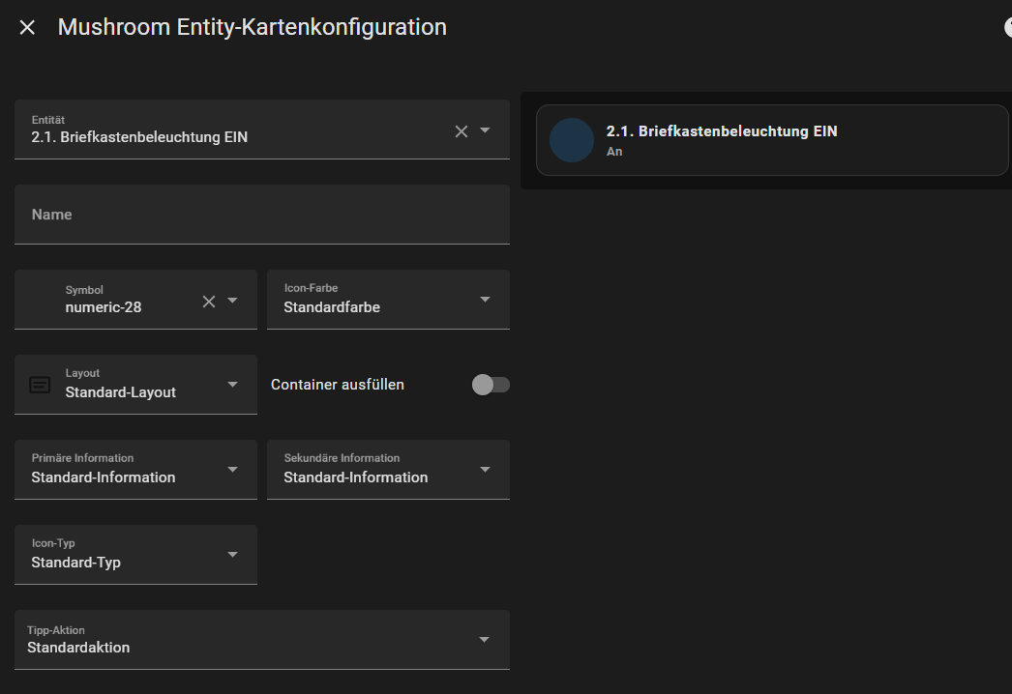Open the Symbol picker dropdown arrow
1012x694 pixels.
(x=232, y=301)
